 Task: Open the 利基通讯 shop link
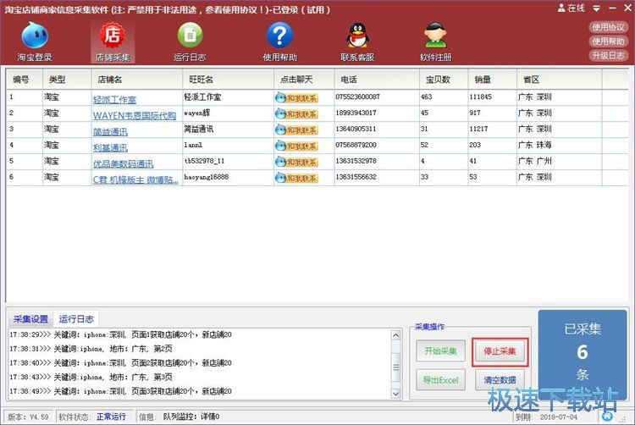click(x=110, y=148)
